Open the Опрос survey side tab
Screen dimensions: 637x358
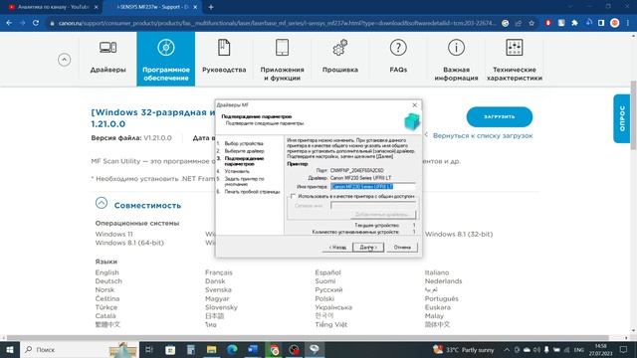click(621, 118)
